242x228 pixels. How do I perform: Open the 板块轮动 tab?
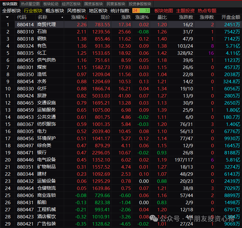click(51, 4)
